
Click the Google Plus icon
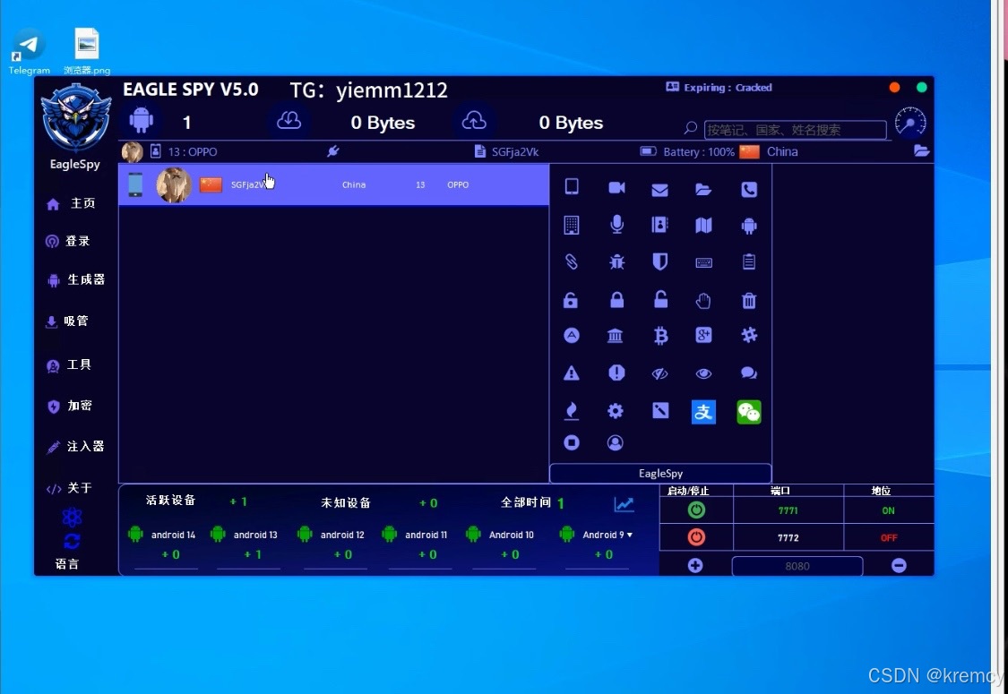(x=703, y=335)
